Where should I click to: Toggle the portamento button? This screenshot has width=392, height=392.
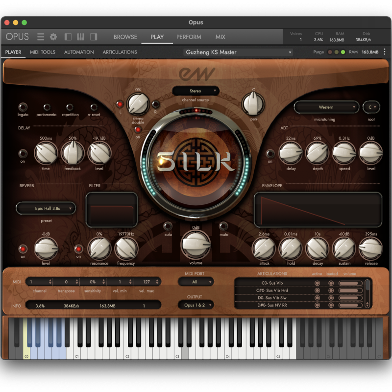pyautogui.click(x=47, y=107)
